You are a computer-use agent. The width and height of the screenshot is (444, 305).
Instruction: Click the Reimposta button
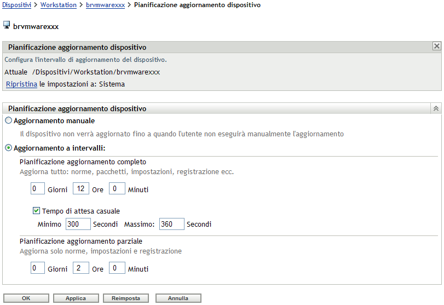[x=126, y=298]
